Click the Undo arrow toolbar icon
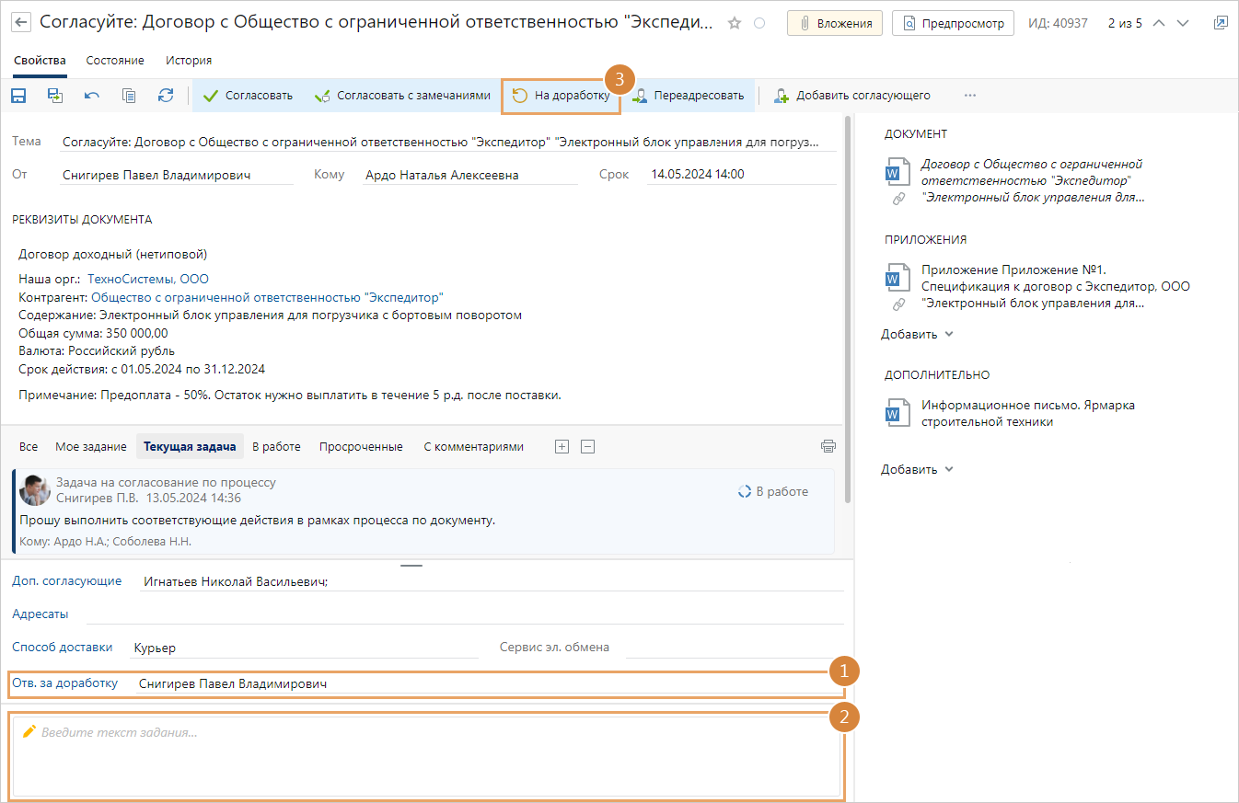1239x803 pixels. point(92,96)
